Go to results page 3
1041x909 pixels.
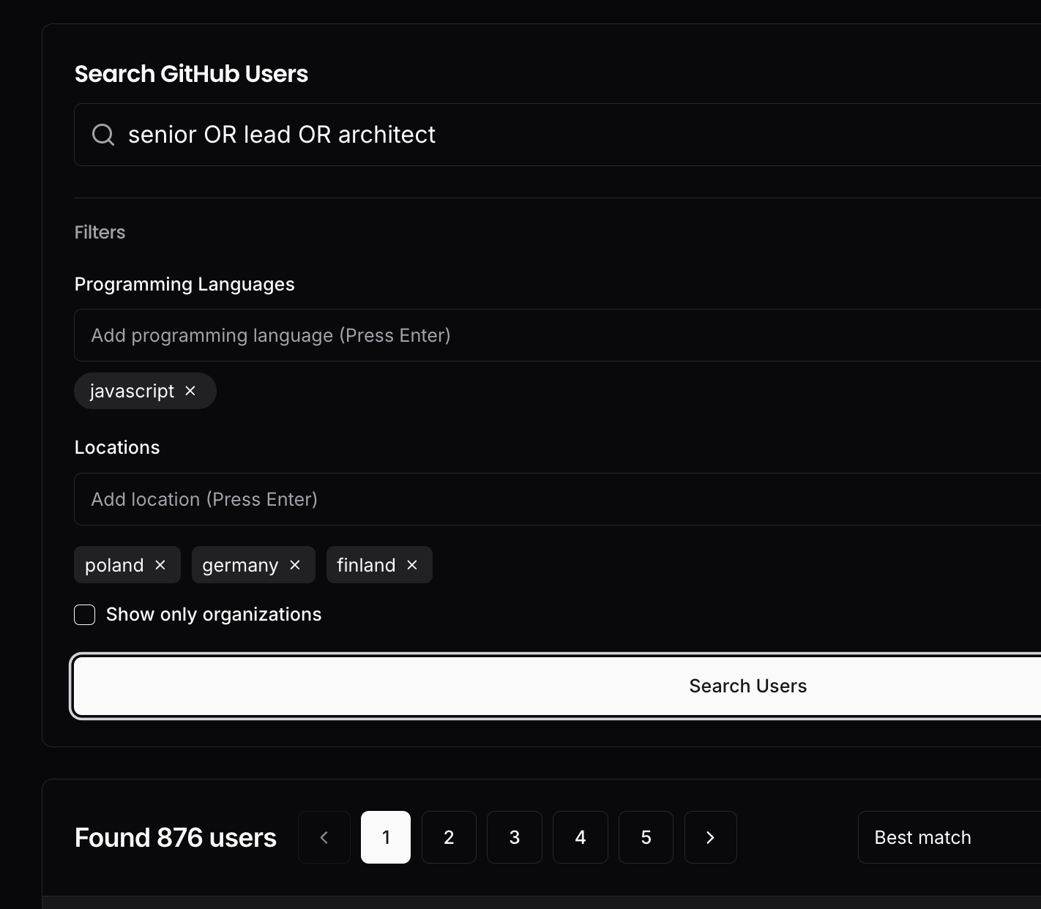click(x=515, y=837)
